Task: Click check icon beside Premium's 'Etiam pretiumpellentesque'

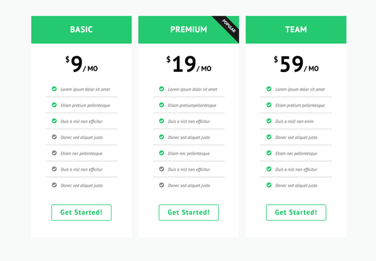Action: pyautogui.click(x=162, y=105)
